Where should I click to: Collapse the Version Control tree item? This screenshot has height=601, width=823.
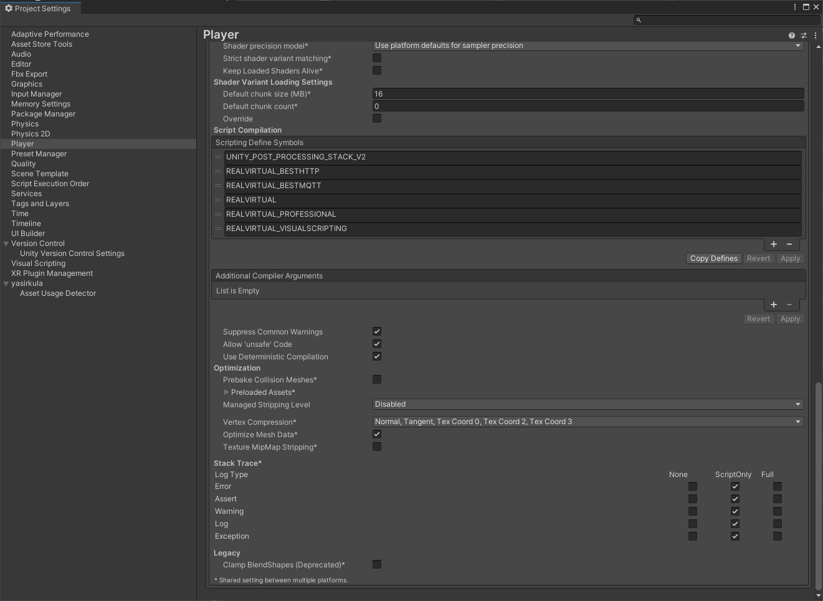[6, 244]
